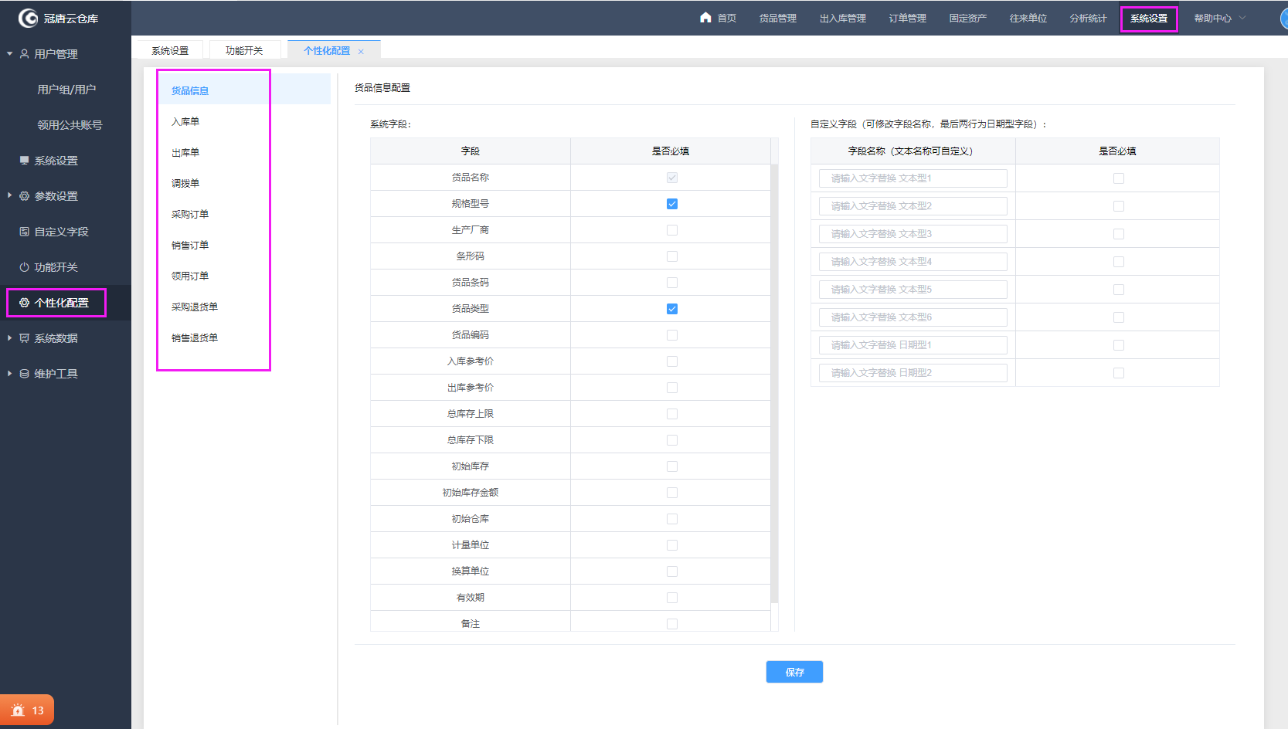Switch to the 功能开关 tab
Screen dimensions: 1288x729
click(x=244, y=50)
